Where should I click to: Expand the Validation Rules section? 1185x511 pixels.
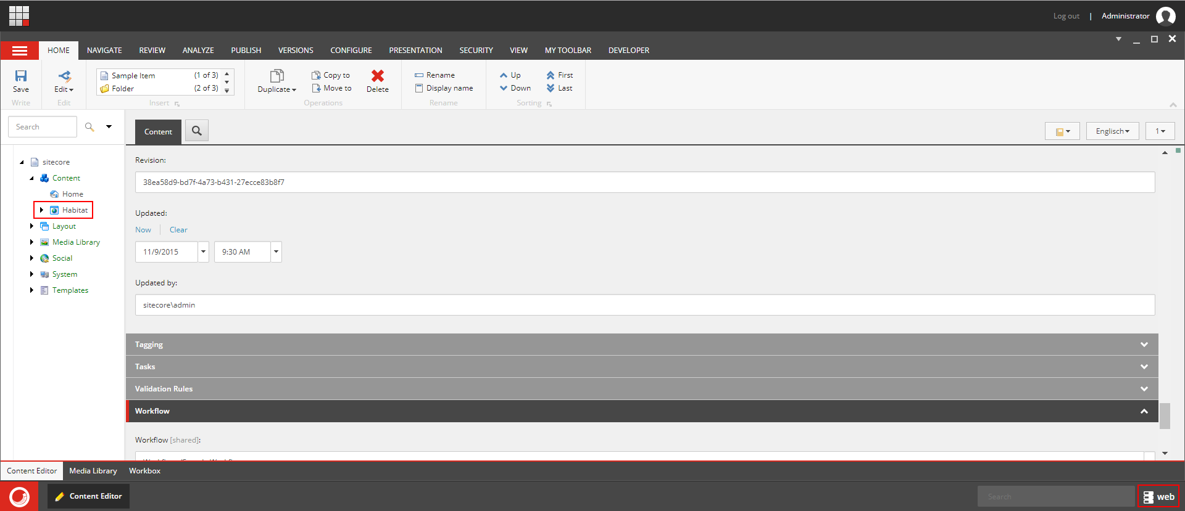tap(642, 389)
